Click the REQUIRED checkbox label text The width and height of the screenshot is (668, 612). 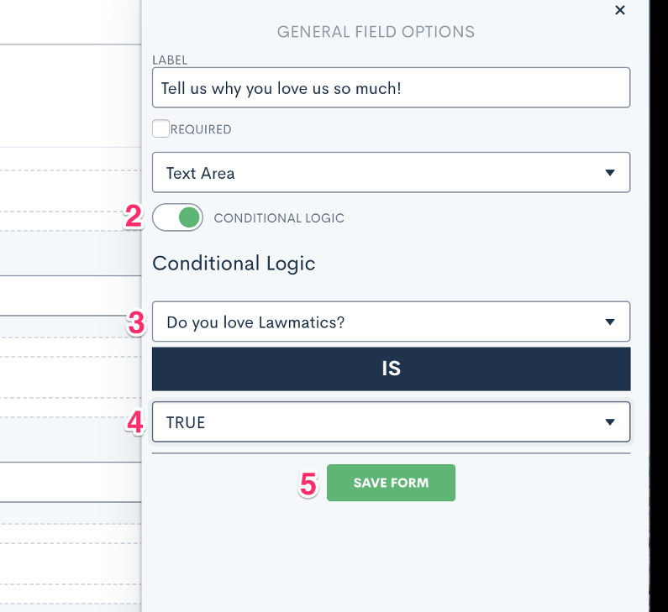click(201, 129)
